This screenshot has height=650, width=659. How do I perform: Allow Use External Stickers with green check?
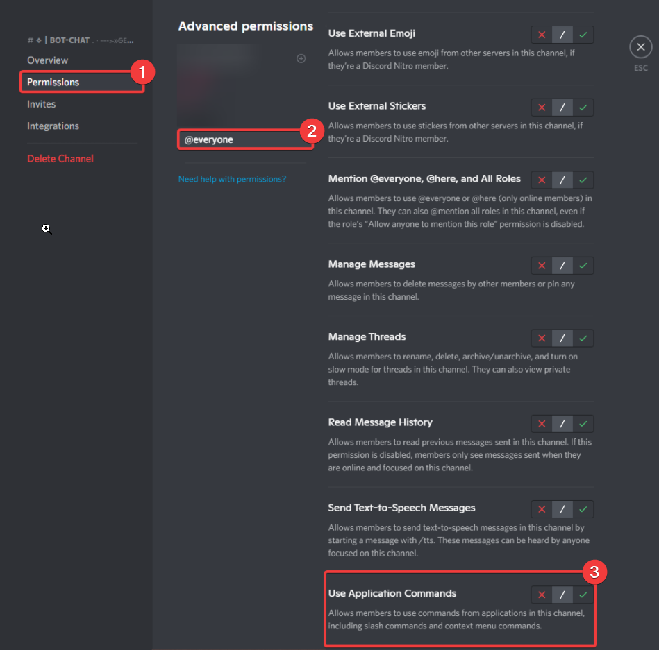[x=583, y=108]
